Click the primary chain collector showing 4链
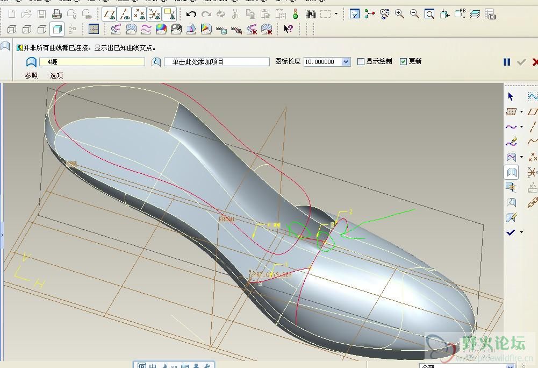 92,62
